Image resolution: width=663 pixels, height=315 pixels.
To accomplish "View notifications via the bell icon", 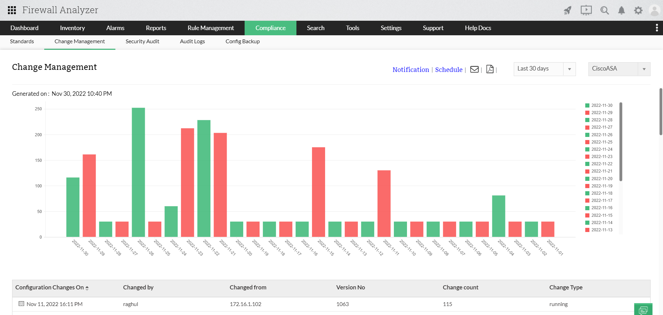I will [x=621, y=10].
